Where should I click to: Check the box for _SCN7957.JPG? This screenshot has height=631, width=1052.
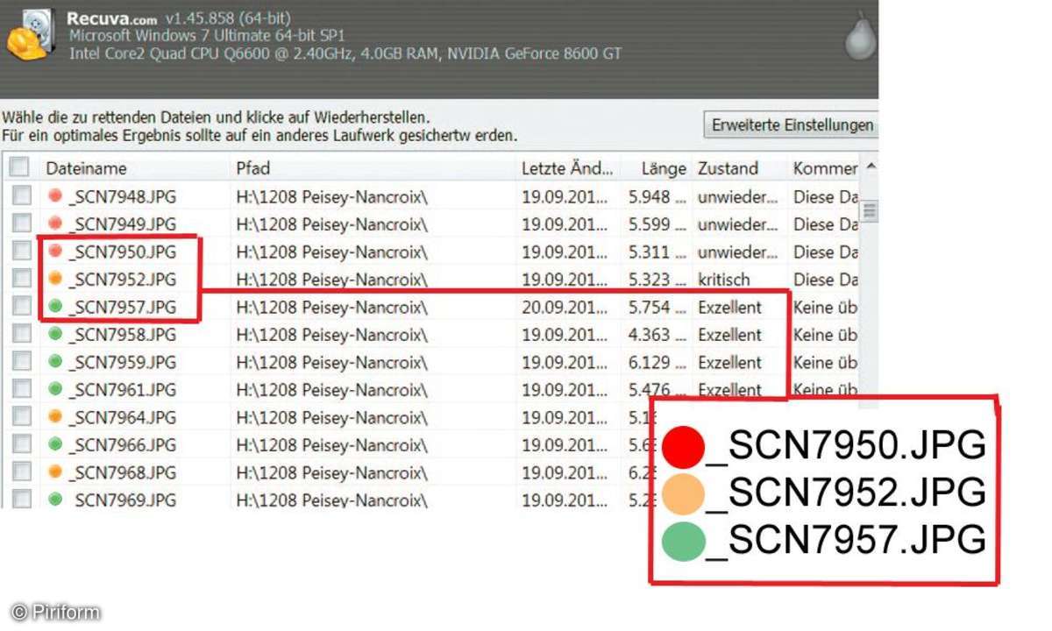tap(22, 307)
